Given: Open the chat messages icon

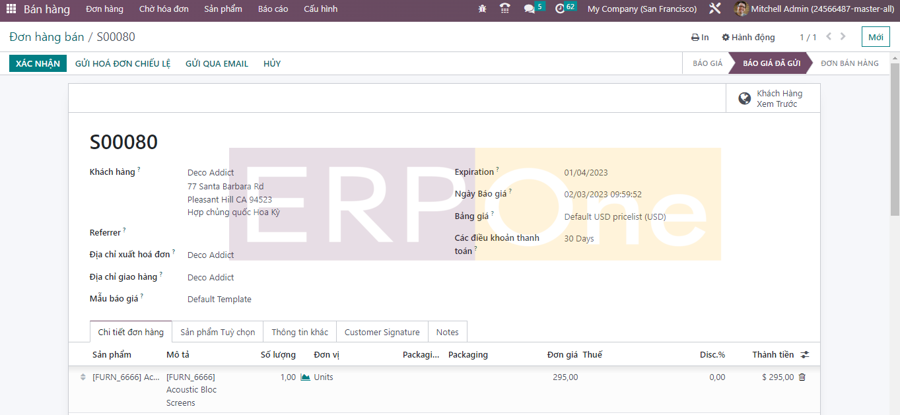Looking at the screenshot, I should (530, 9).
